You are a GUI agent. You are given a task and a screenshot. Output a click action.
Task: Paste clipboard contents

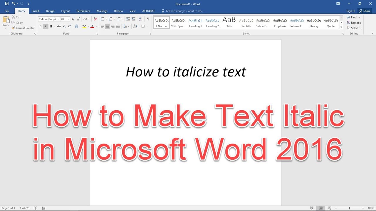(6, 23)
